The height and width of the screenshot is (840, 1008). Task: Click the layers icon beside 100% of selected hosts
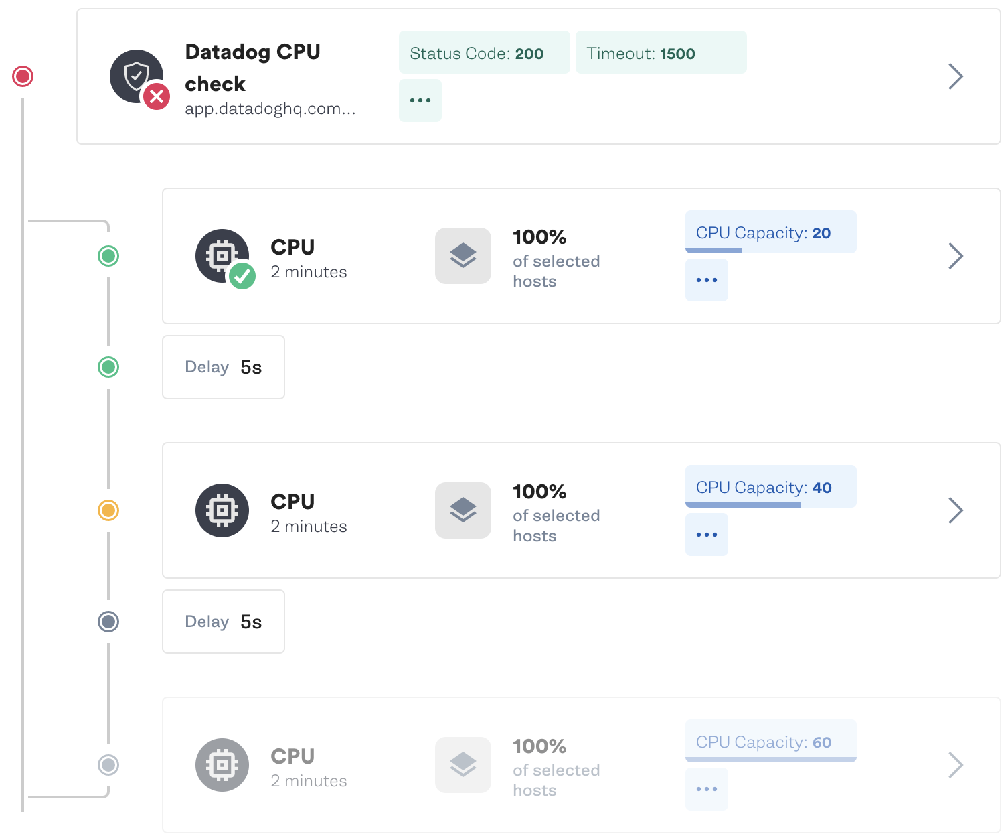(463, 256)
